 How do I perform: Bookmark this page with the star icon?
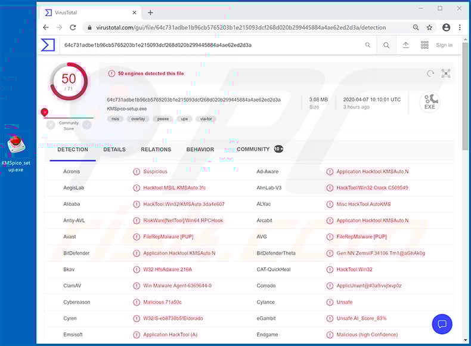[429, 27]
